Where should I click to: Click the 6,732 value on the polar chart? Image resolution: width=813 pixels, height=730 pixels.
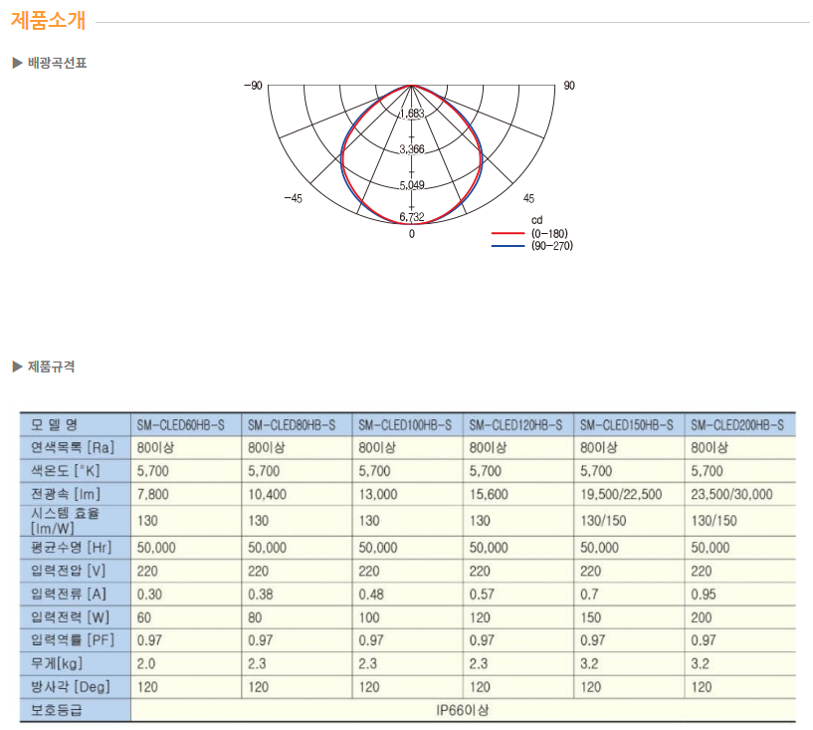tap(412, 217)
